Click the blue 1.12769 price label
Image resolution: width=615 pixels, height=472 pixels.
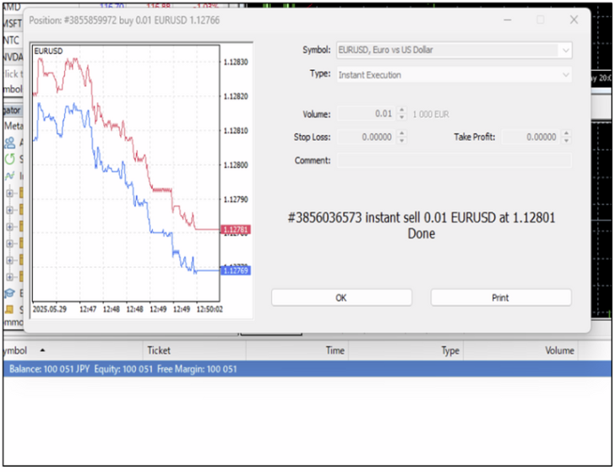coord(234,270)
